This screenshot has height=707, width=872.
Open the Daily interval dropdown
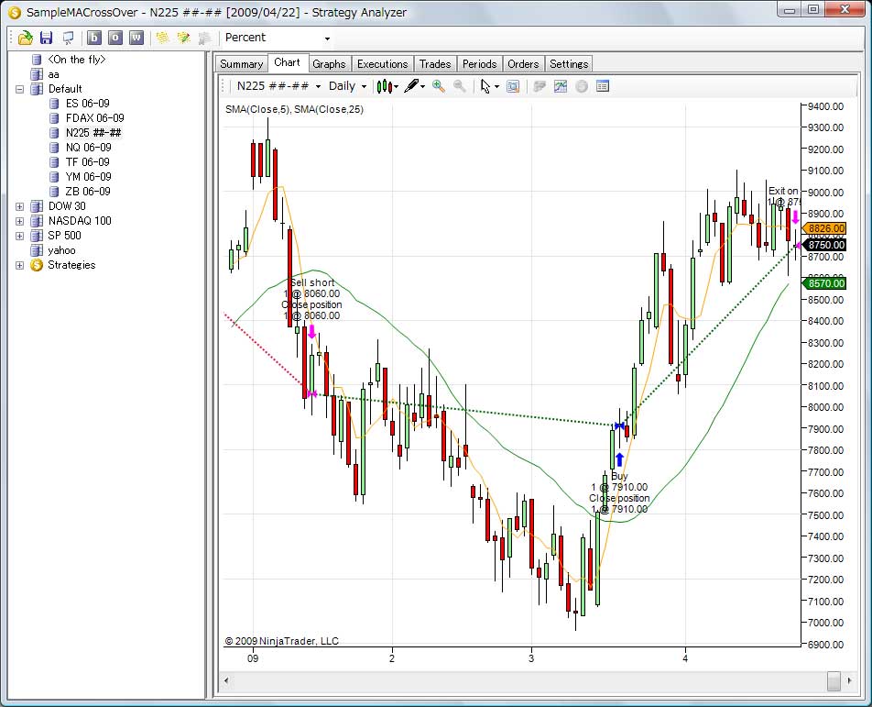347,86
